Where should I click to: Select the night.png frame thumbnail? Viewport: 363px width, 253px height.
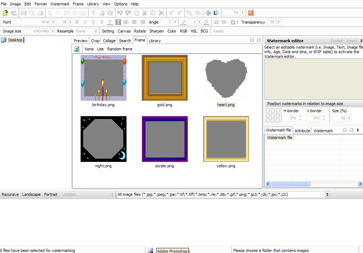tap(104, 139)
